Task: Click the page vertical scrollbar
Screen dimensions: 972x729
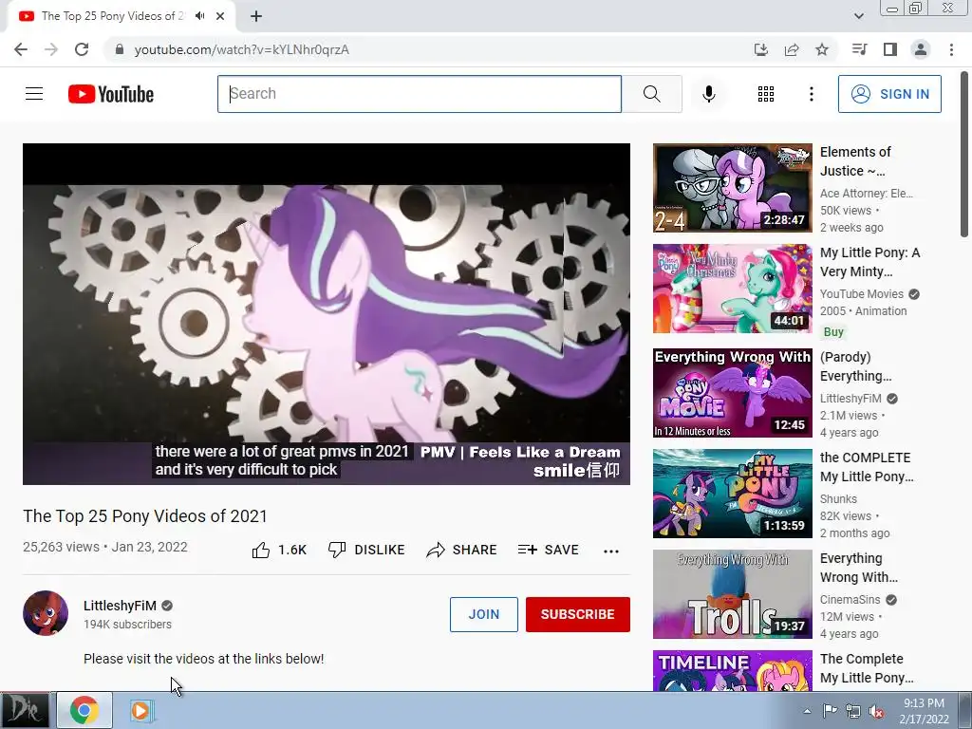Action: click(964, 155)
